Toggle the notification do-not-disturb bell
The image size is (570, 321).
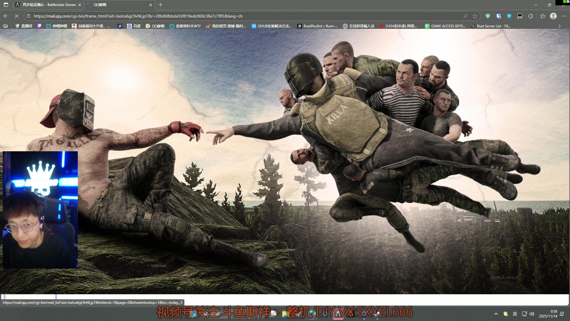click(562, 314)
